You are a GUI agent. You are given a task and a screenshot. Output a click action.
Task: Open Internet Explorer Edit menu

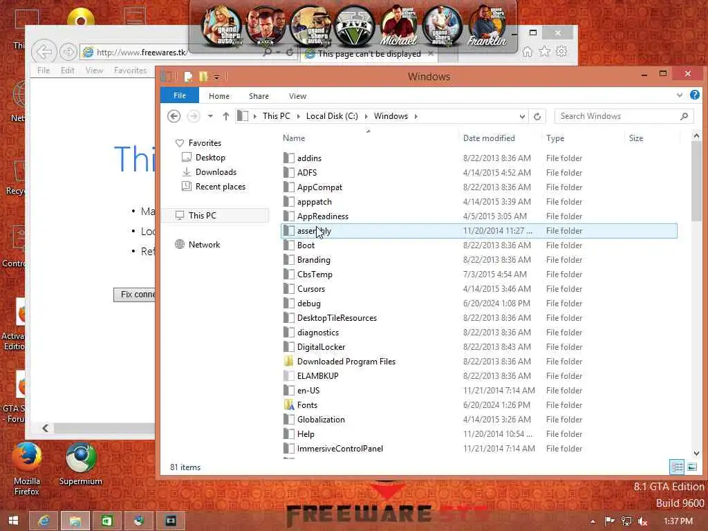68,70
